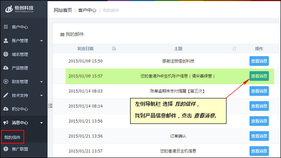This screenshot has width=281, height=158.
Task: Click the 财务管理 yen icon
Action: [6, 82]
